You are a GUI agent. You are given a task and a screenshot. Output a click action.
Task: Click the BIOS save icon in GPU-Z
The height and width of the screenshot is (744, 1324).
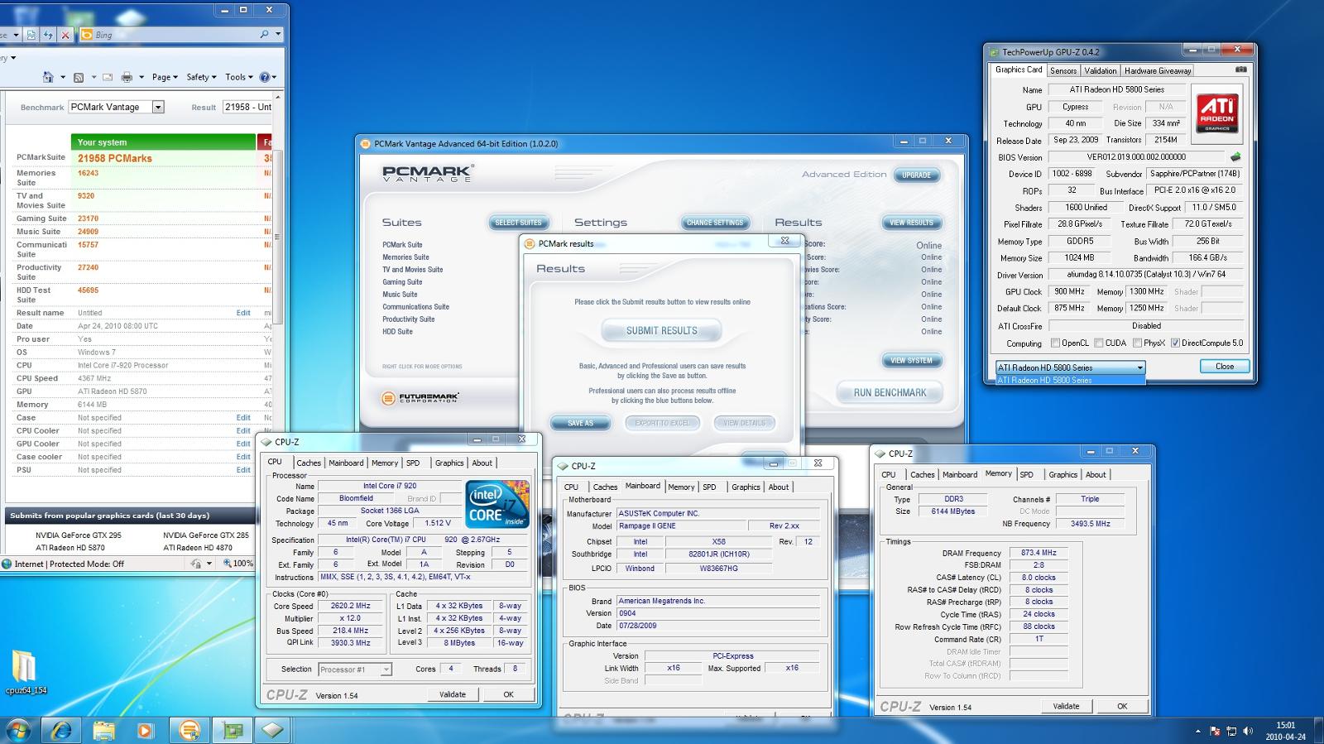point(1235,156)
